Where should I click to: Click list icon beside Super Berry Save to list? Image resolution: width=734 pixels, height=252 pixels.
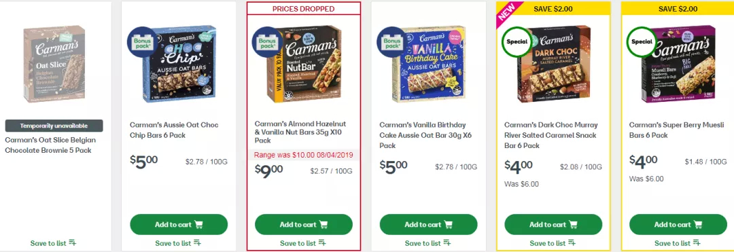pyautogui.click(x=696, y=243)
